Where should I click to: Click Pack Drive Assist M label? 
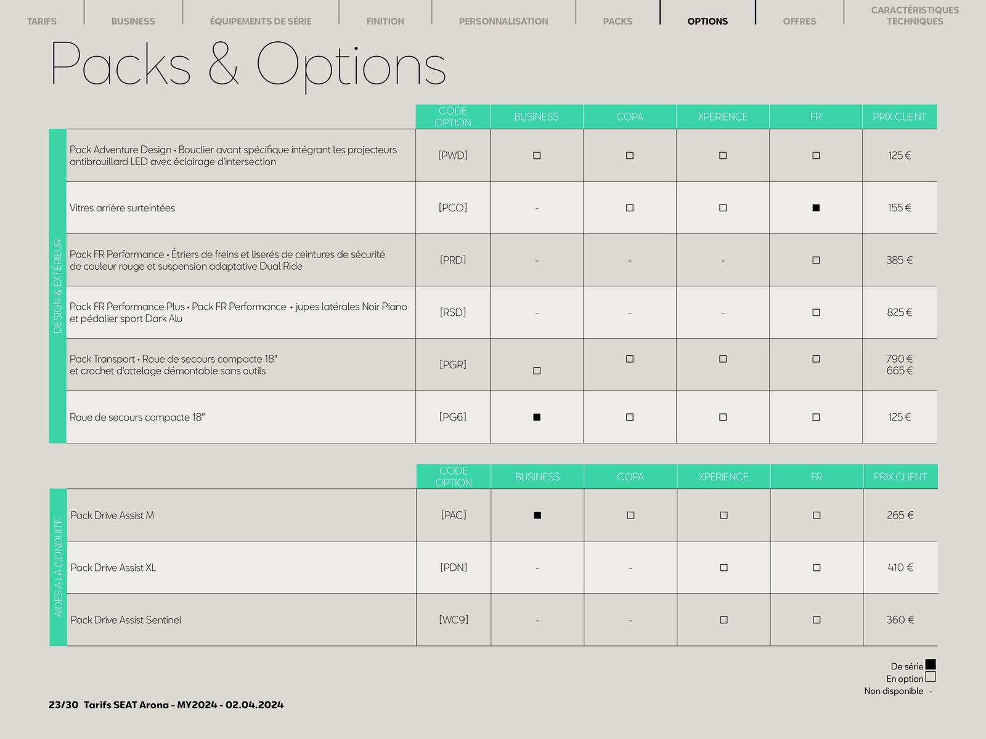(x=112, y=515)
